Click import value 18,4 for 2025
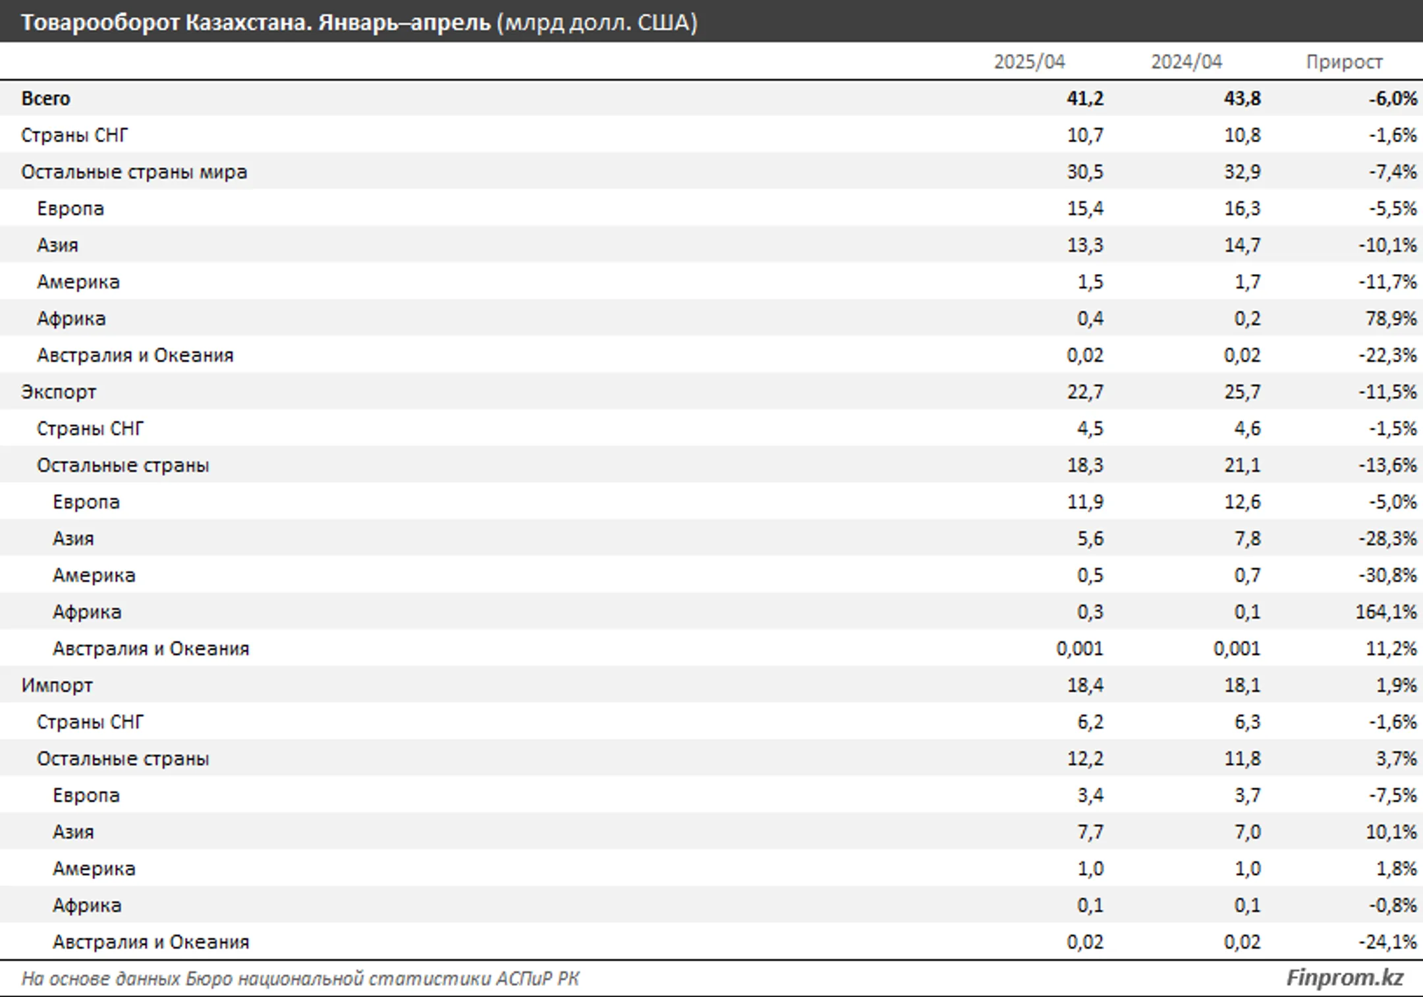1423x997 pixels. click(1084, 685)
